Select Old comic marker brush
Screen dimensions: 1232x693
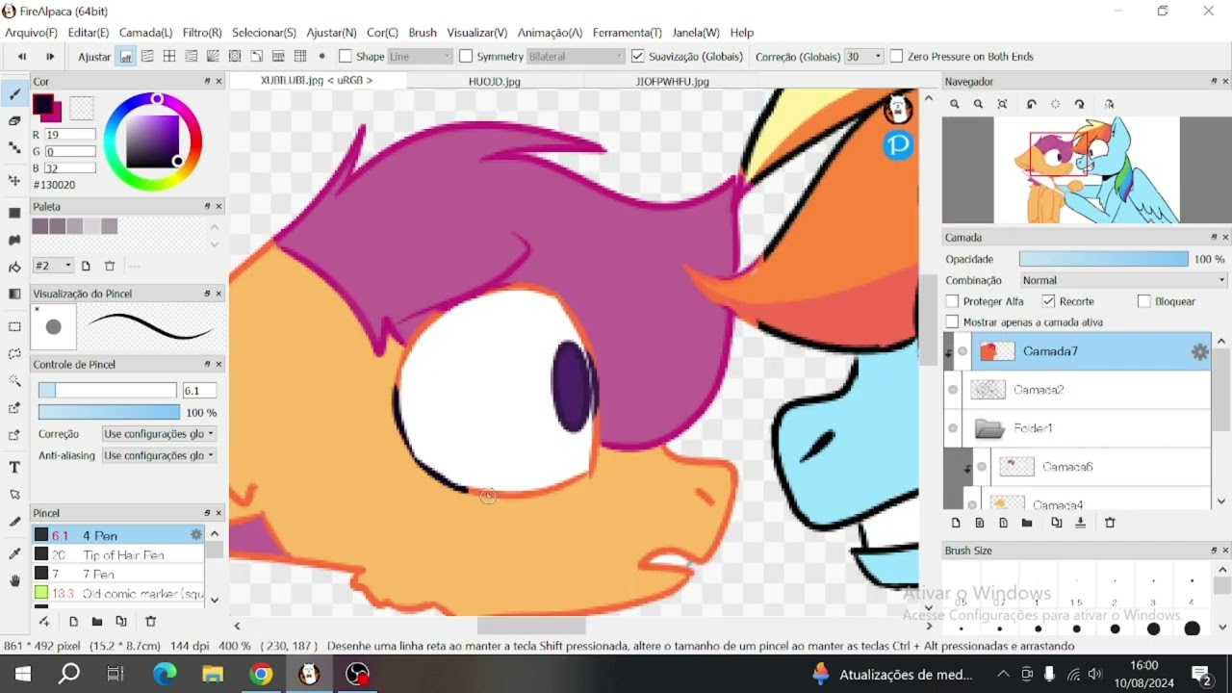pyautogui.click(x=118, y=593)
